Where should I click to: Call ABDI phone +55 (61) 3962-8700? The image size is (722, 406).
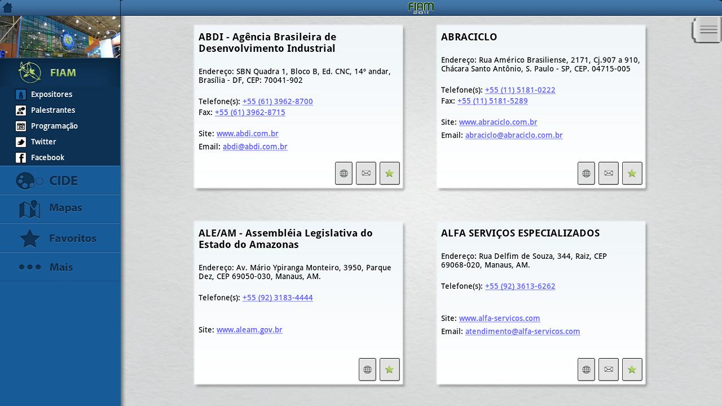(278, 101)
